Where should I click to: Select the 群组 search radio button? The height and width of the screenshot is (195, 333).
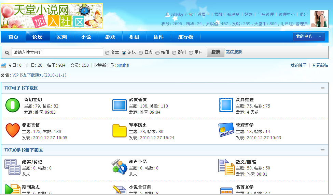(174, 53)
